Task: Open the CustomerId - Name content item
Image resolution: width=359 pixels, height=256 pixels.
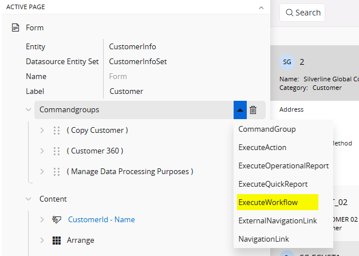Action: [x=101, y=219]
